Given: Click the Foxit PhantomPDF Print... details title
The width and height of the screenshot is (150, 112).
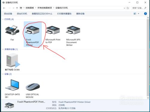Looking at the screenshot, I should point(31,102).
